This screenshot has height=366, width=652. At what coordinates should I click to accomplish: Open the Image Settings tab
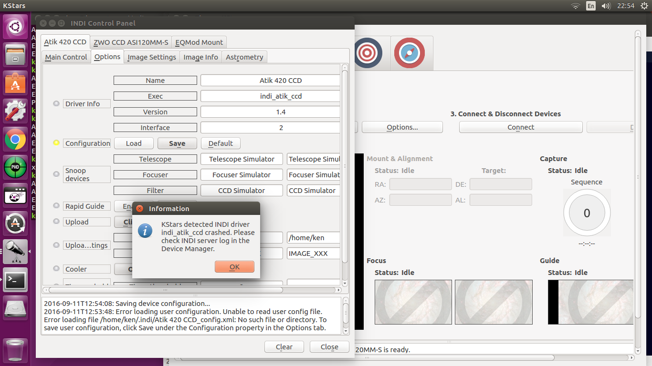pyautogui.click(x=152, y=57)
